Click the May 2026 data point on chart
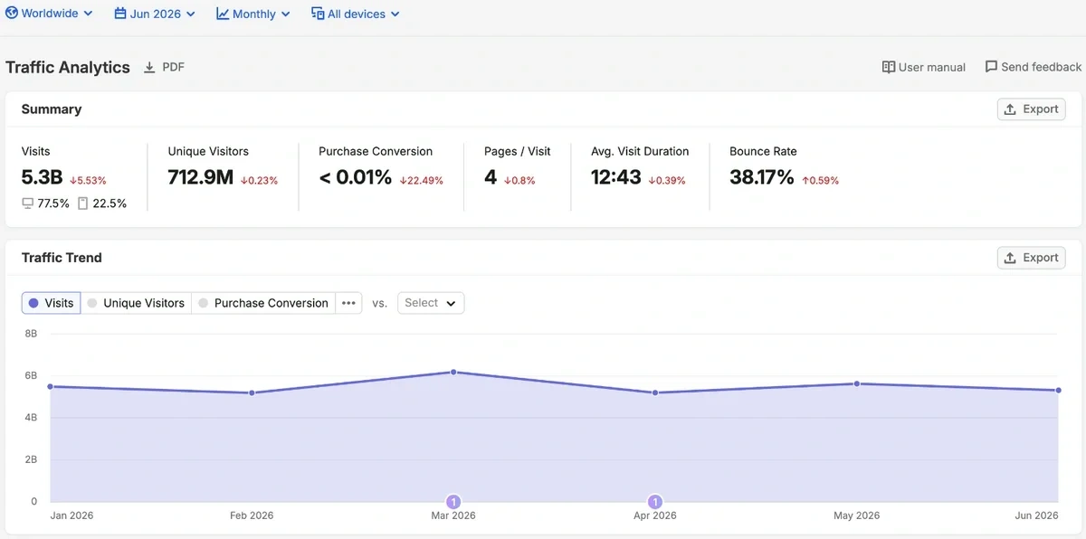Viewport: 1086px width, 539px height. (856, 383)
